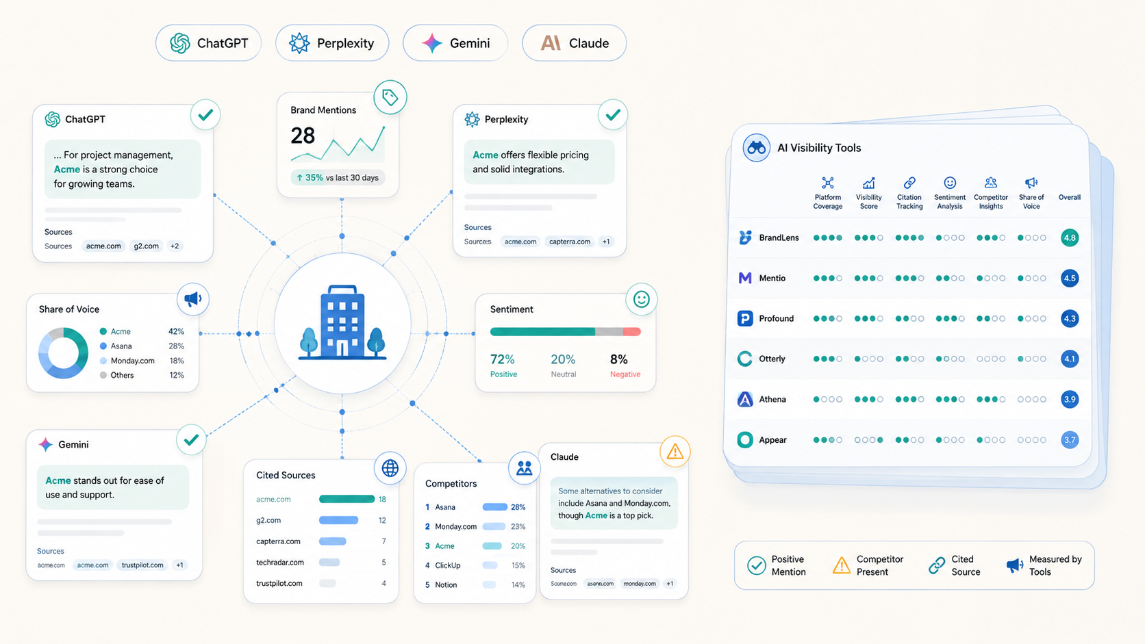Click the Mentio overall score 4.5 badge
This screenshot has height=644, width=1145.
pos(1070,278)
